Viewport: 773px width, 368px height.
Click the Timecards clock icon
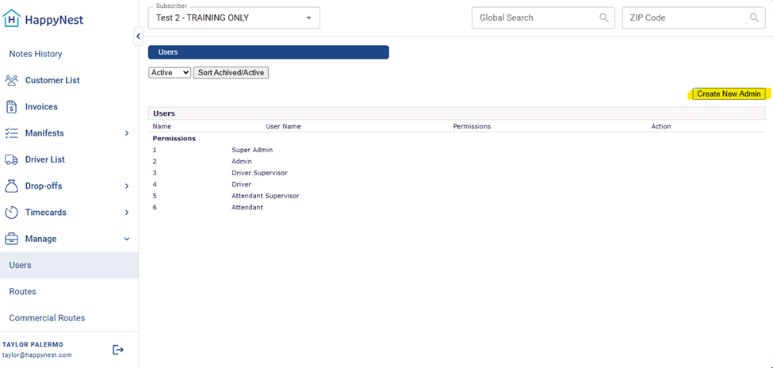(x=11, y=213)
